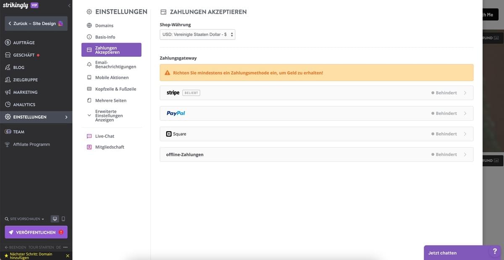
Task: Click the Analytics icon
Action: click(x=7, y=104)
